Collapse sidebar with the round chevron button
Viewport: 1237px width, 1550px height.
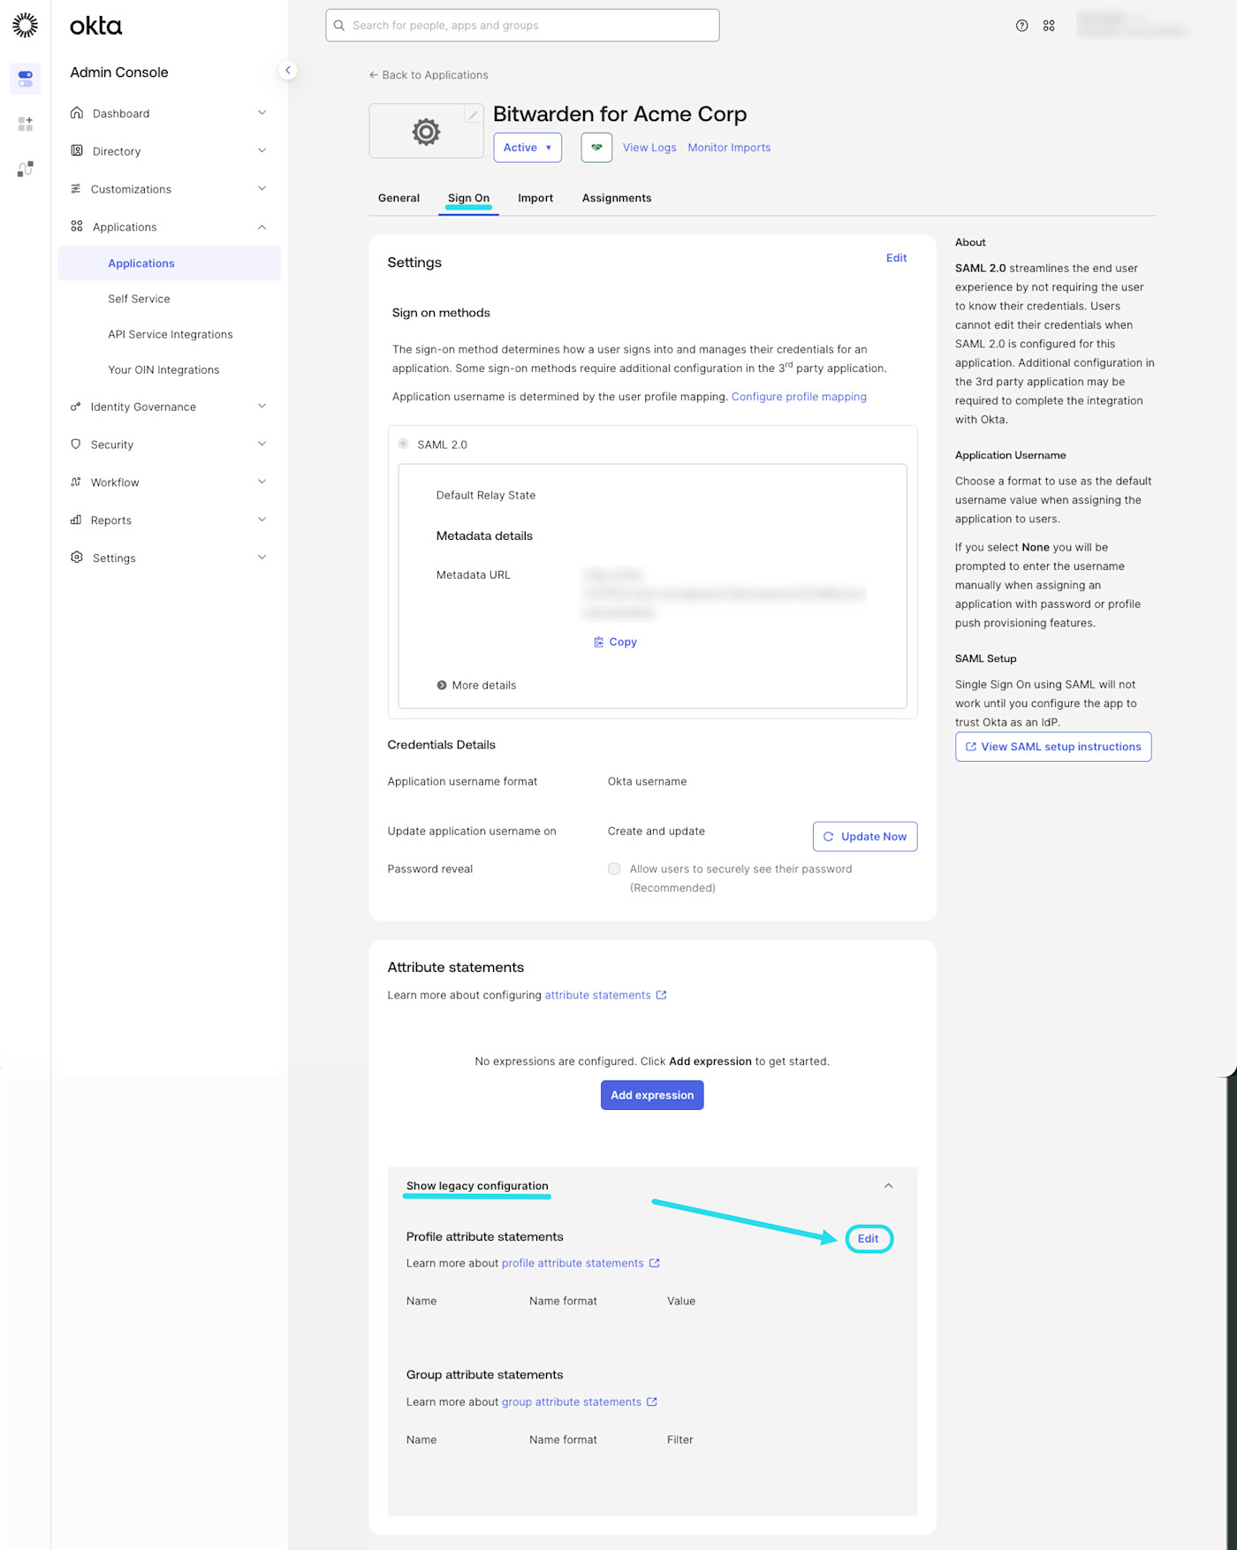point(287,70)
